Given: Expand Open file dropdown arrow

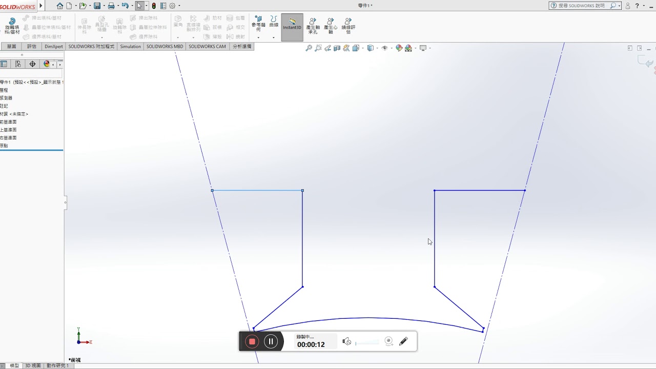Looking at the screenshot, I should [89, 6].
